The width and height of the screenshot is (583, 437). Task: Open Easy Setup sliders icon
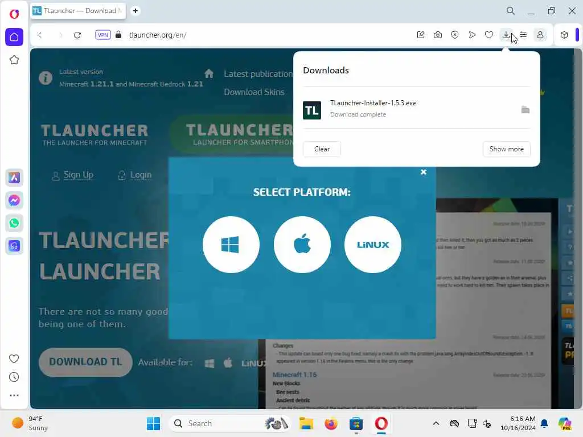523,35
